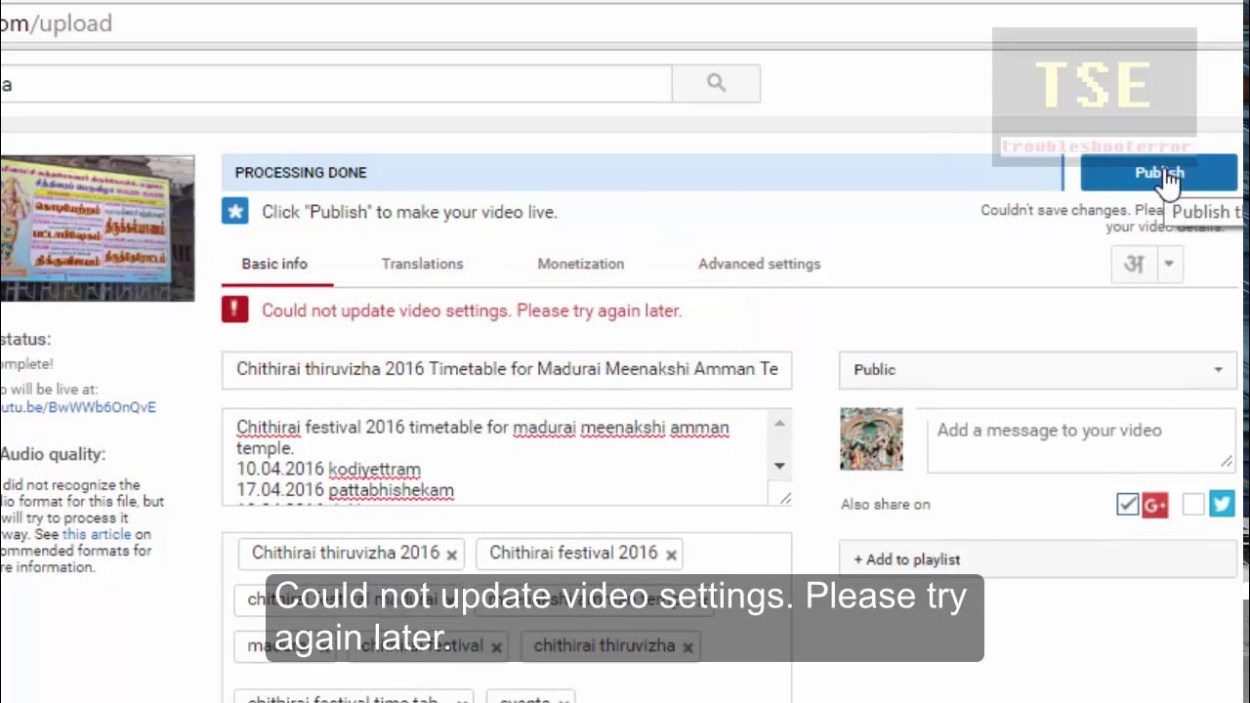Screen dimensions: 1250x703
Task: Open the youtu.be video link
Action: (x=78, y=407)
